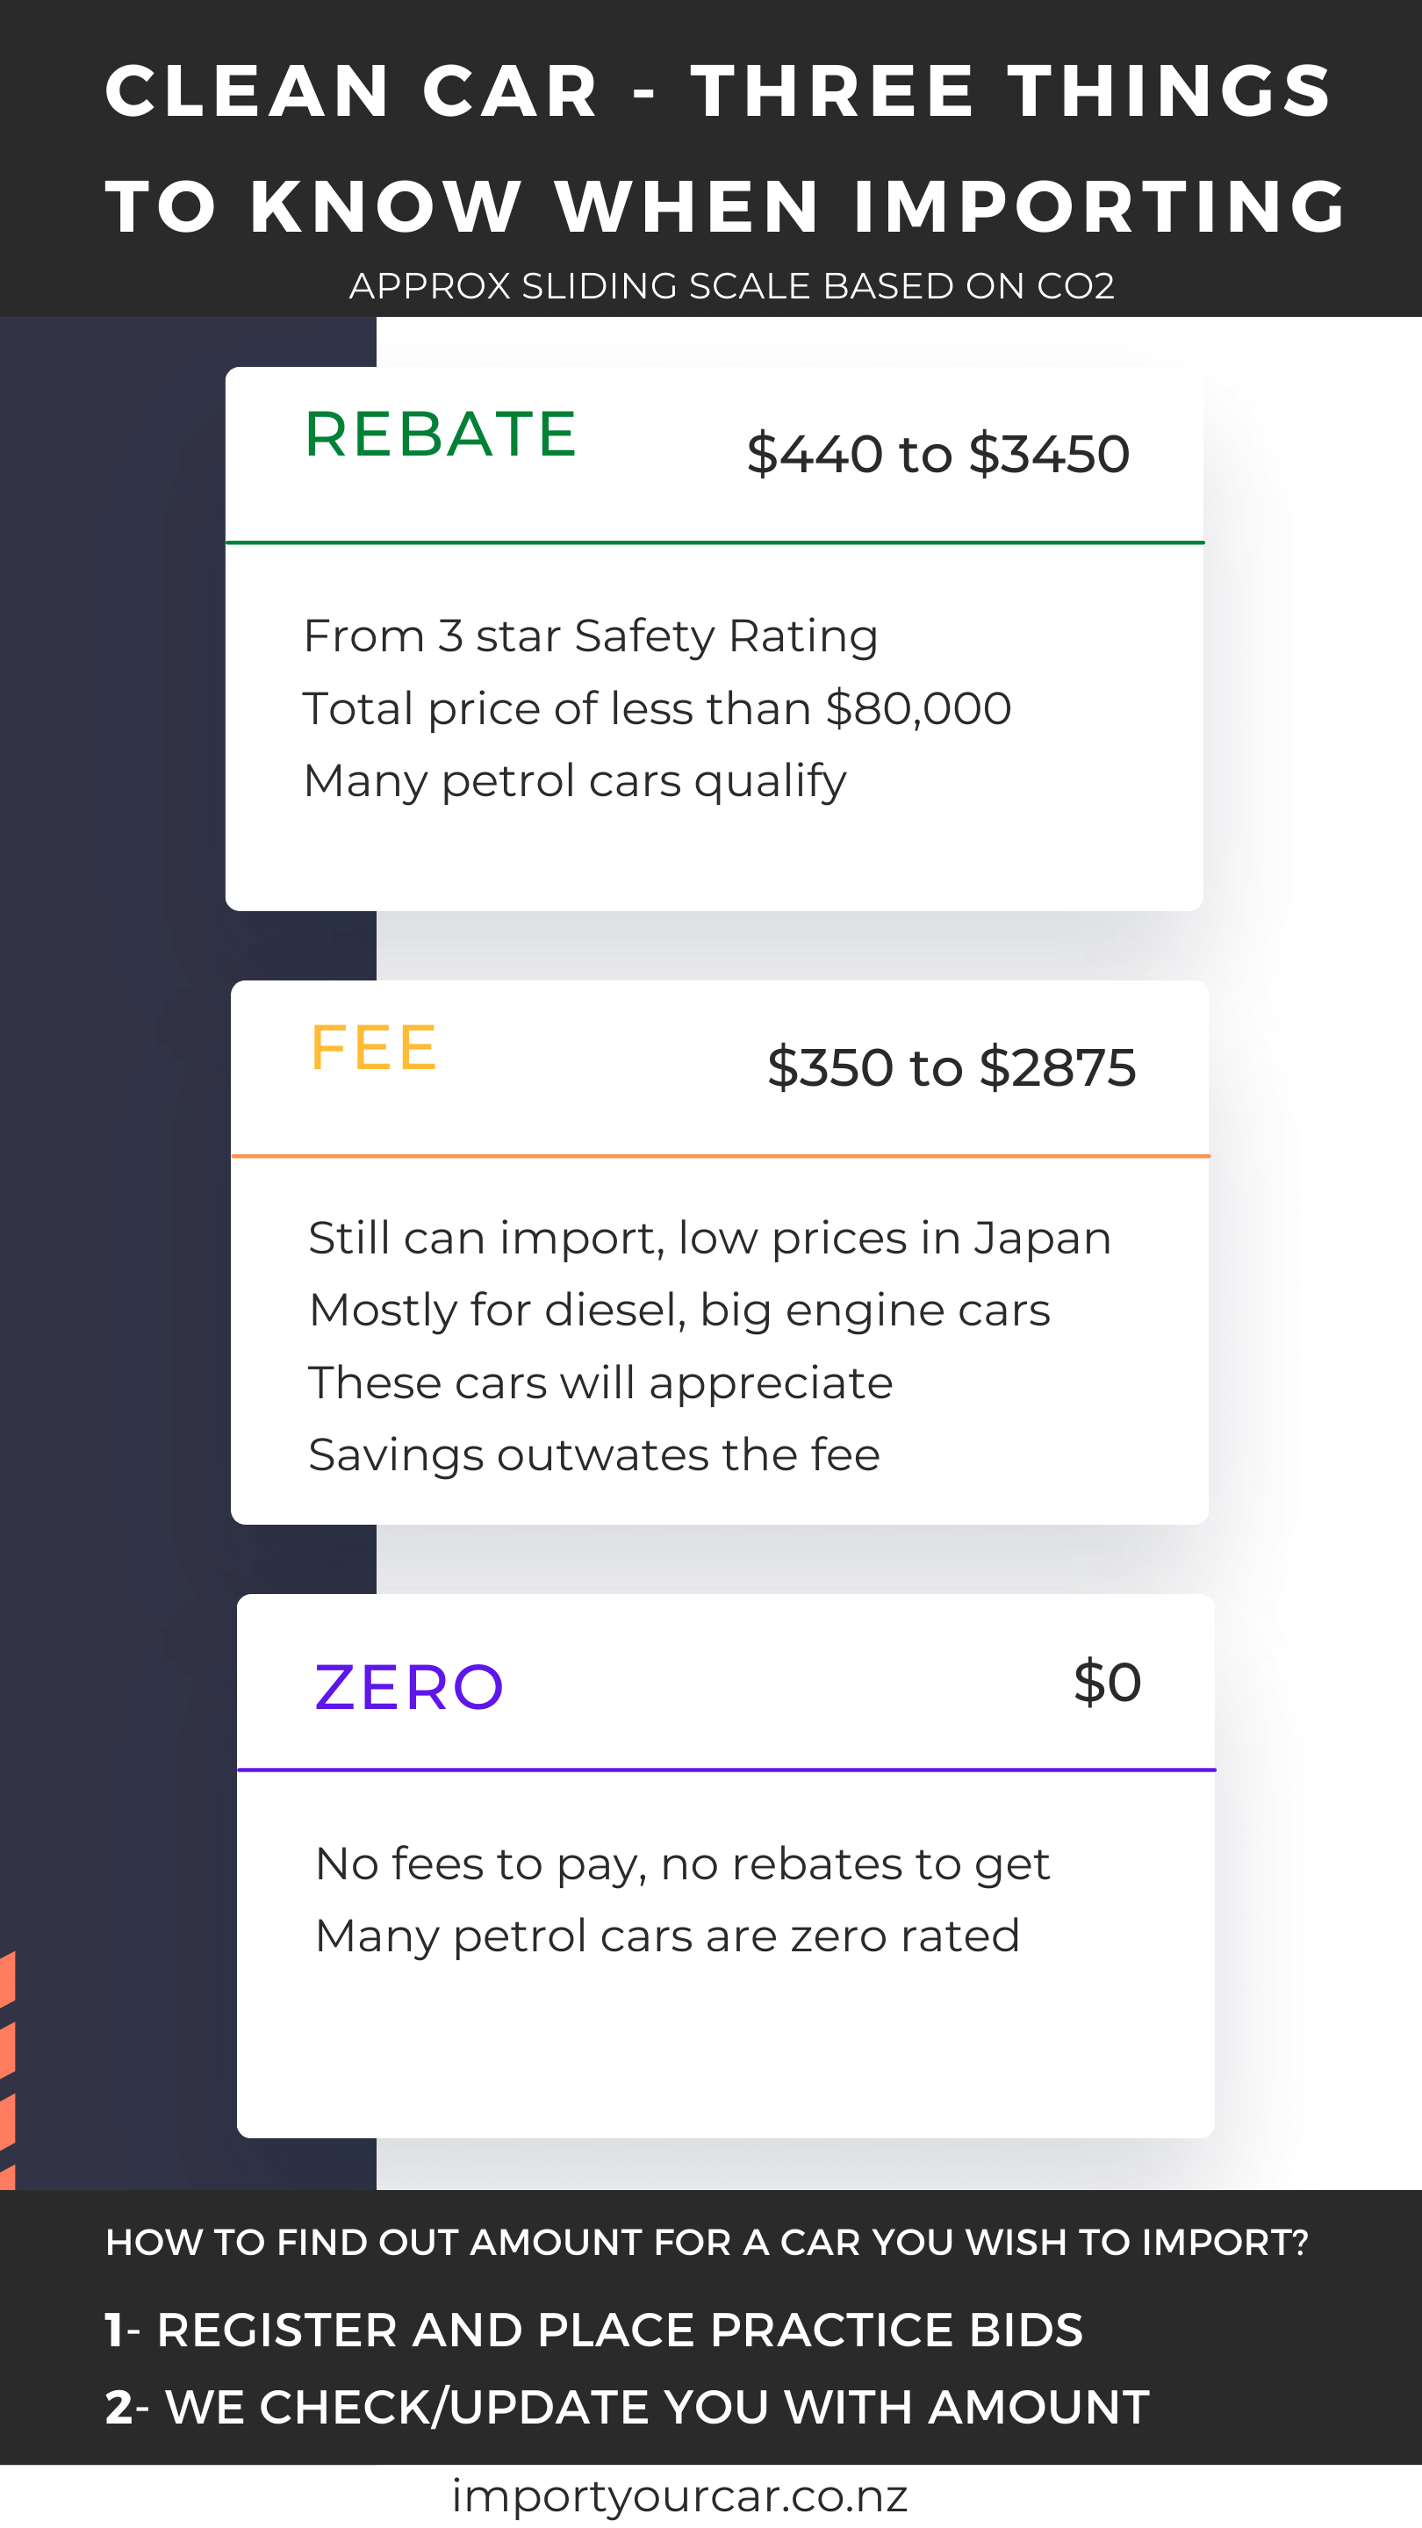Viewport: 1422px width, 2528px height.
Task: Click 'We check/update you with amount' step
Action: click(x=627, y=2406)
